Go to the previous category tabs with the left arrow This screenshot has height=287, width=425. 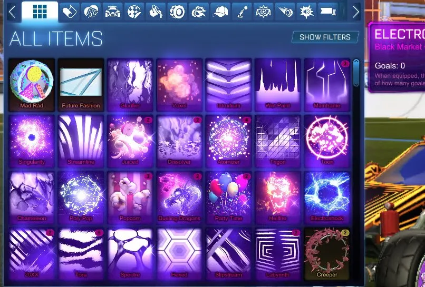(x=12, y=12)
